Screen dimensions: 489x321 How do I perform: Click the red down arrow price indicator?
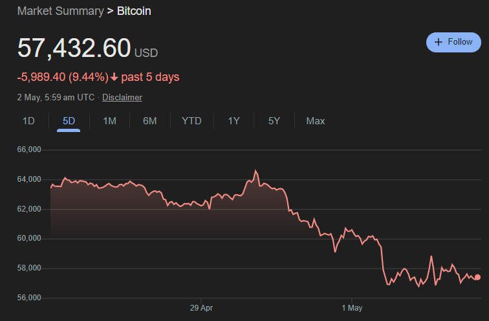(x=114, y=77)
